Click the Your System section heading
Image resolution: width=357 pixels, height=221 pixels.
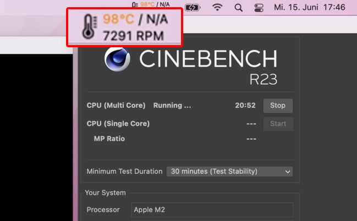coord(105,193)
